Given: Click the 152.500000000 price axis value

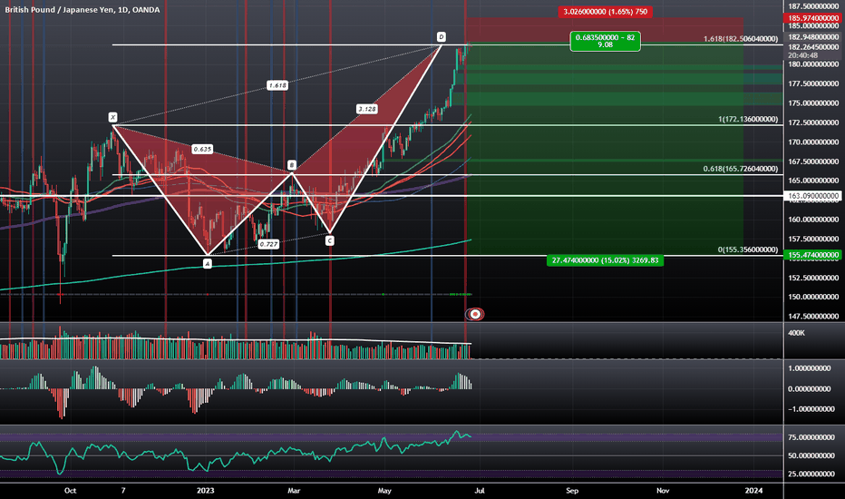Looking at the screenshot, I should pos(813,278).
